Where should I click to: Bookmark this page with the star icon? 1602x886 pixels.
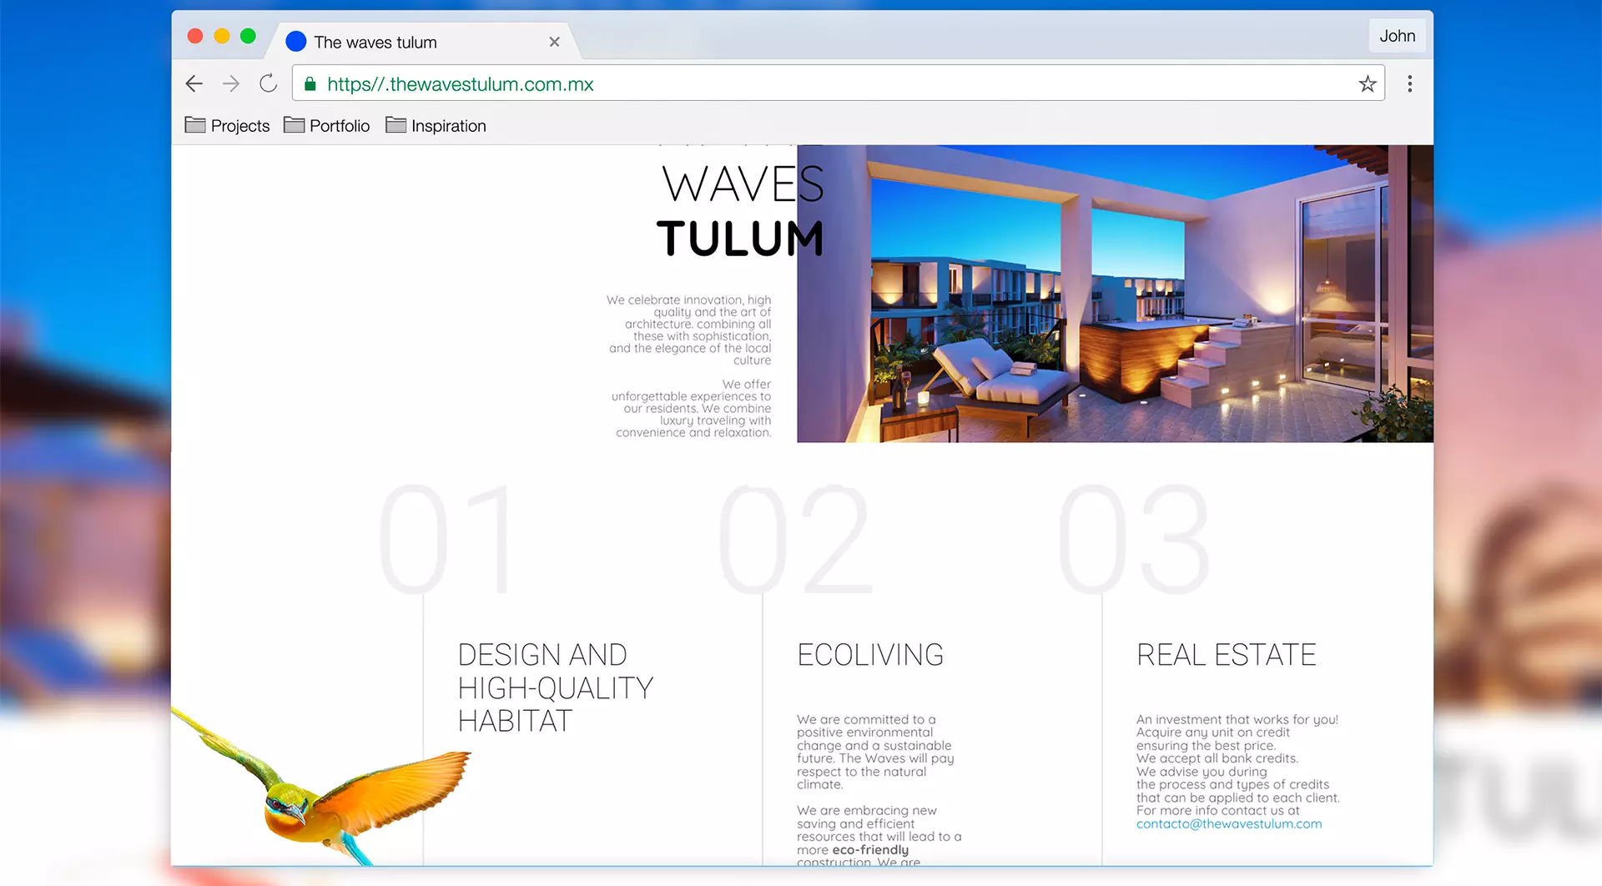1367,83
